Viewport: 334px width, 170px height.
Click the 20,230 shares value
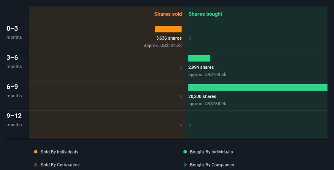coord(202,96)
